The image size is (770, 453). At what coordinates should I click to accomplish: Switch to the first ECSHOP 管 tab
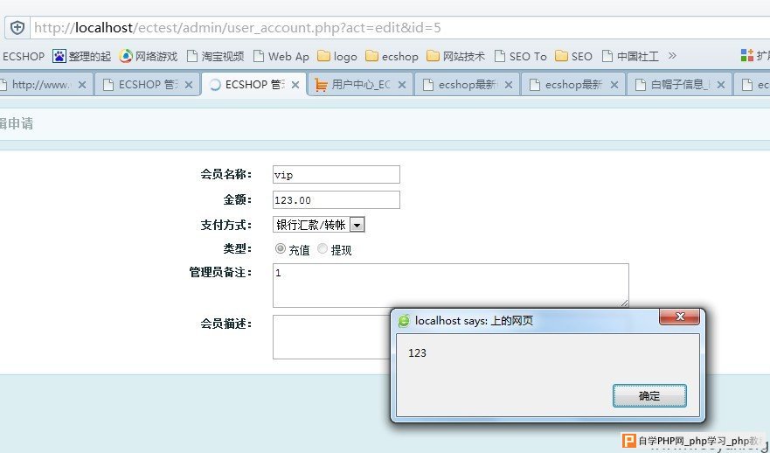pos(148,85)
